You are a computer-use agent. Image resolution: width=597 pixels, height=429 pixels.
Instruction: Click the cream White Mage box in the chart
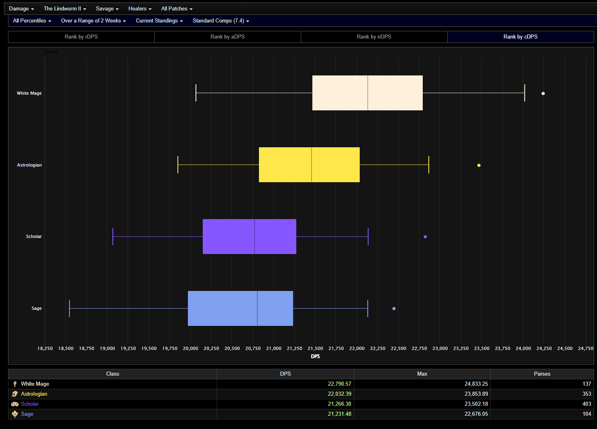[x=368, y=93]
